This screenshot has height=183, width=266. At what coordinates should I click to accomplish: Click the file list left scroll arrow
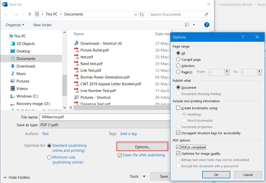pos(71,107)
